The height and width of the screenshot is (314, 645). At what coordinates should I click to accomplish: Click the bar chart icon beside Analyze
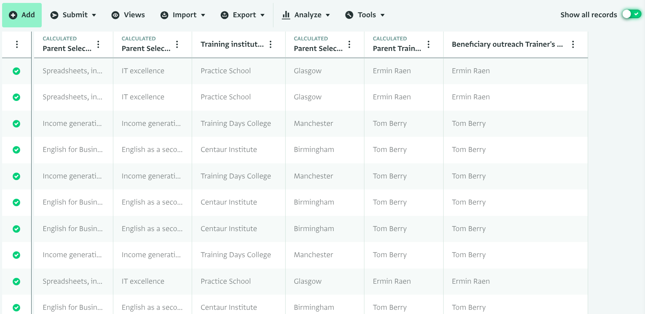point(286,15)
